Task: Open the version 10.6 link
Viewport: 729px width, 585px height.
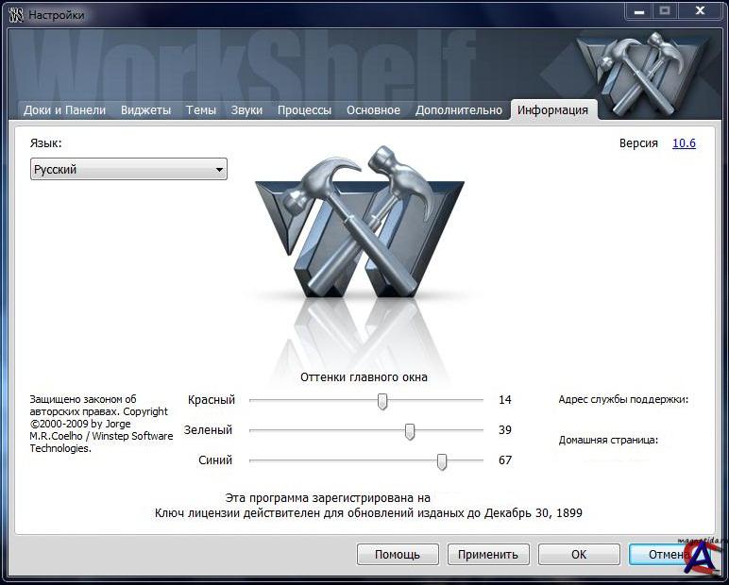Action: (x=684, y=143)
